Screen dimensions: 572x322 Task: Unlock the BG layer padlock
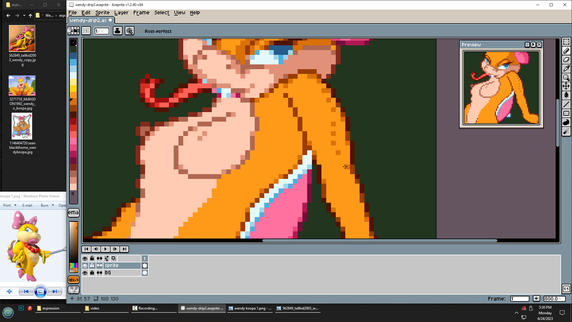(92, 273)
